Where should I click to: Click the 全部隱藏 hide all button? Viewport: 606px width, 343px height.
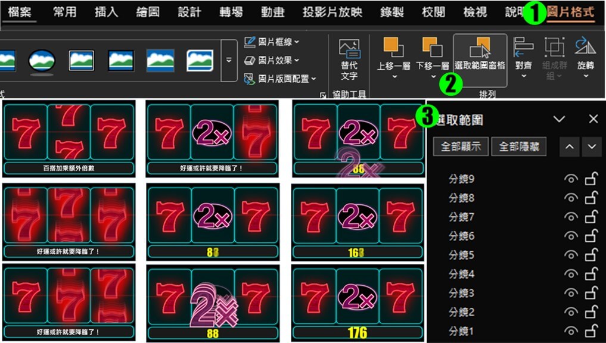[518, 146]
